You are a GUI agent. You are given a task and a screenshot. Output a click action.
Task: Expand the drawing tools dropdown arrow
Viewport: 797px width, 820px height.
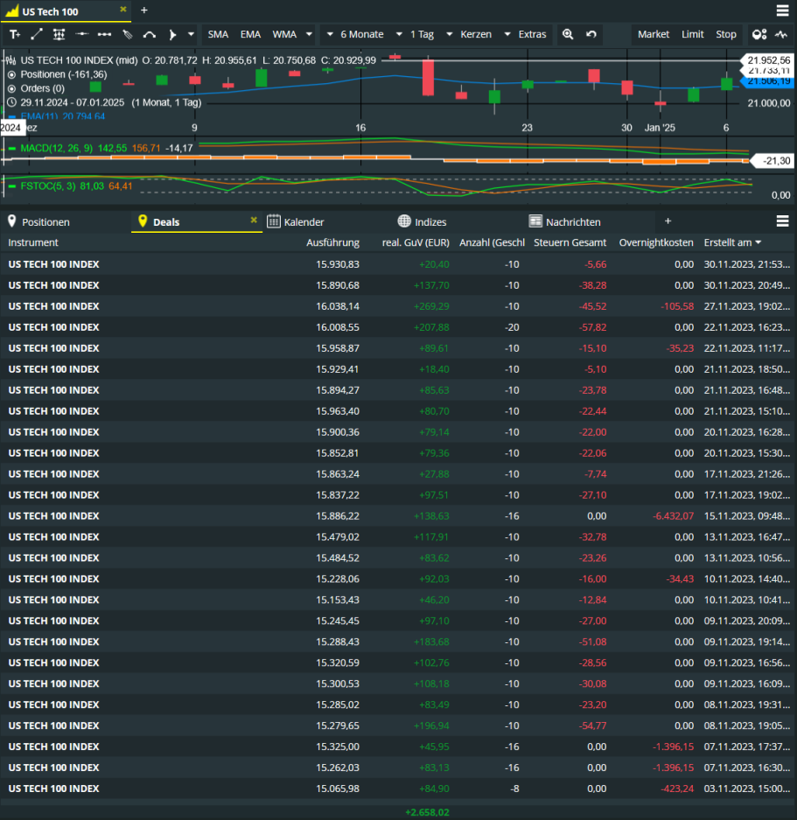(x=191, y=34)
